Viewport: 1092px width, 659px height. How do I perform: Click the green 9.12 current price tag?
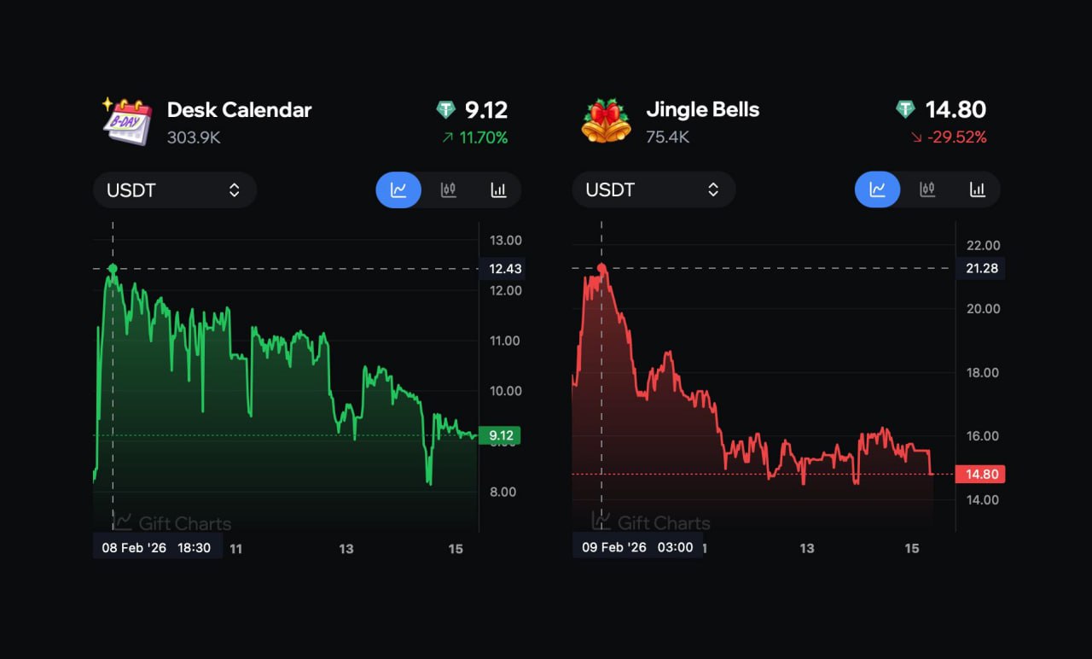click(x=499, y=435)
